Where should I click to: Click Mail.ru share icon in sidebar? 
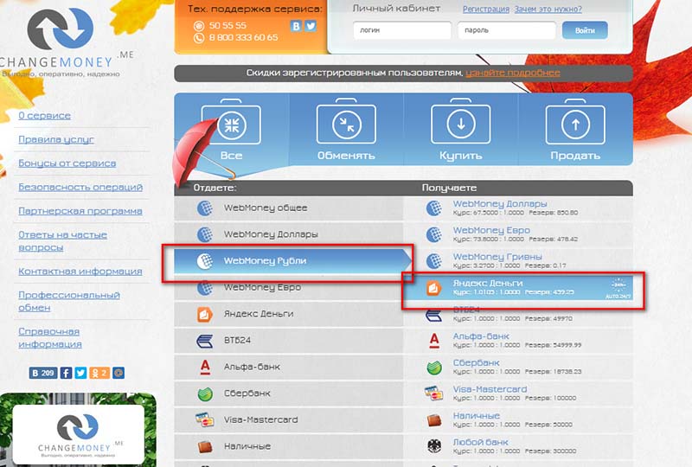click(119, 373)
